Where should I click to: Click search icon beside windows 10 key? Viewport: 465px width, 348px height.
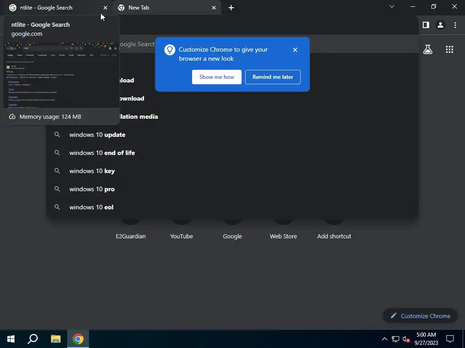57,171
